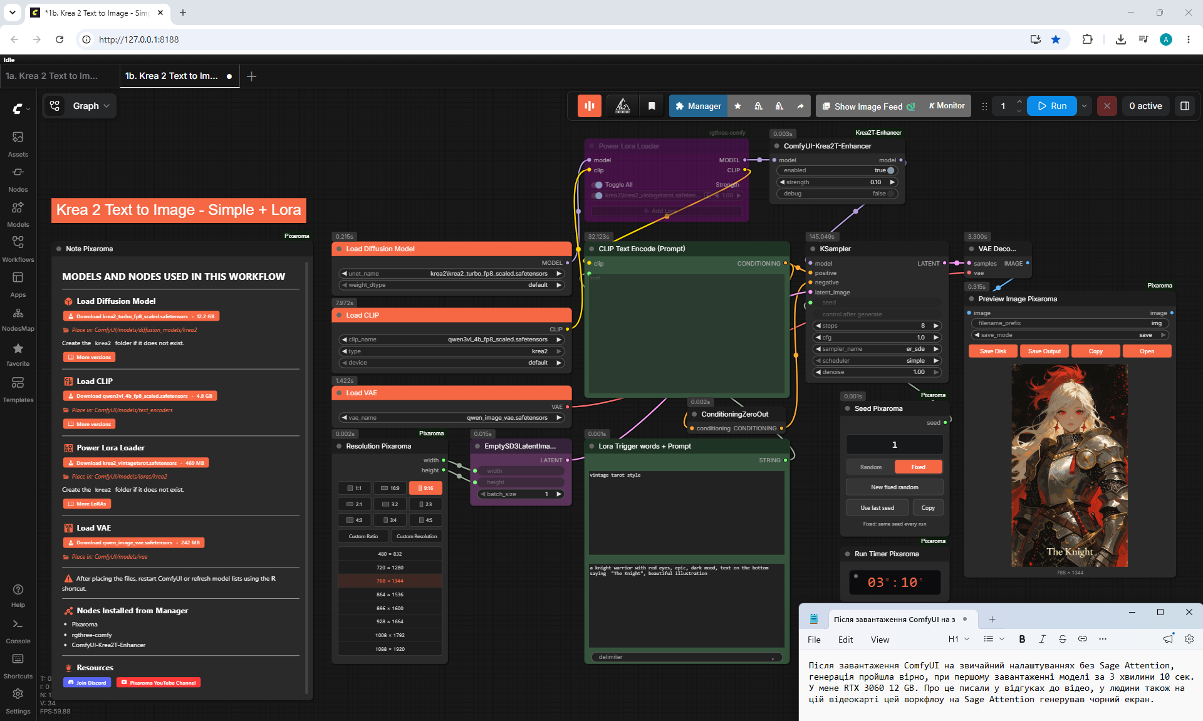
Task: Open the Apps sidebar panel
Action: click(18, 284)
